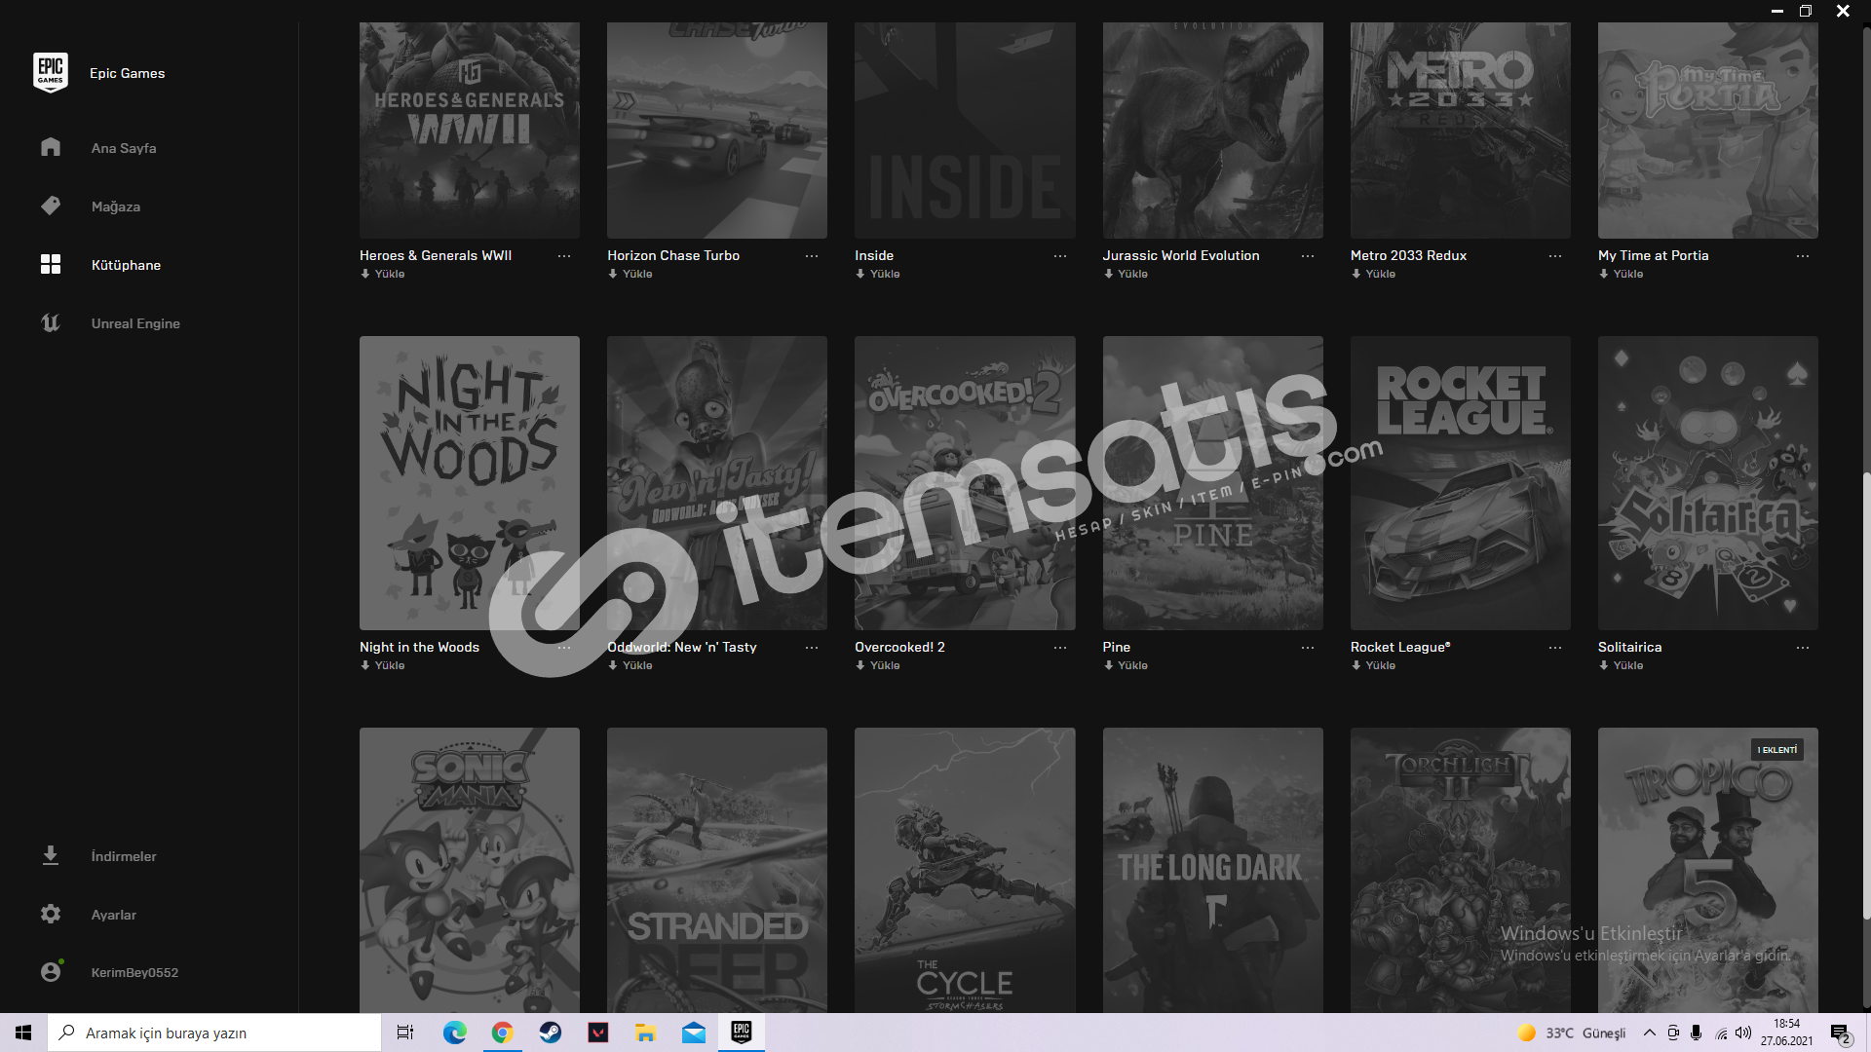The image size is (1871, 1052).
Task: Open Solitairica three-dot menu
Action: 1803,648
